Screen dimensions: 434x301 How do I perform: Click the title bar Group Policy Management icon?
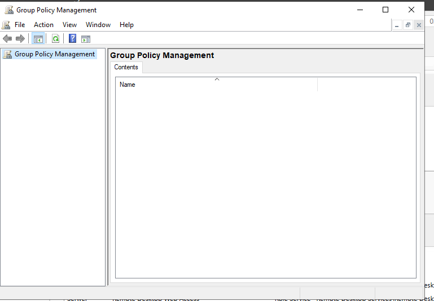tap(9, 10)
